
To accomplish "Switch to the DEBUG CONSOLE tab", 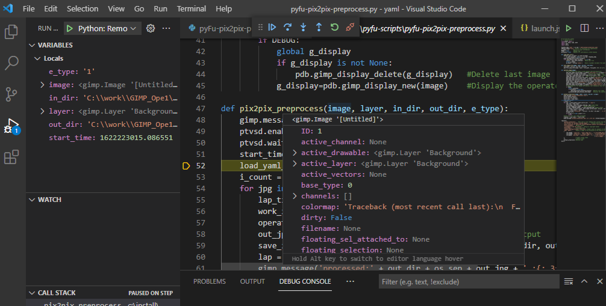I will [305, 281].
